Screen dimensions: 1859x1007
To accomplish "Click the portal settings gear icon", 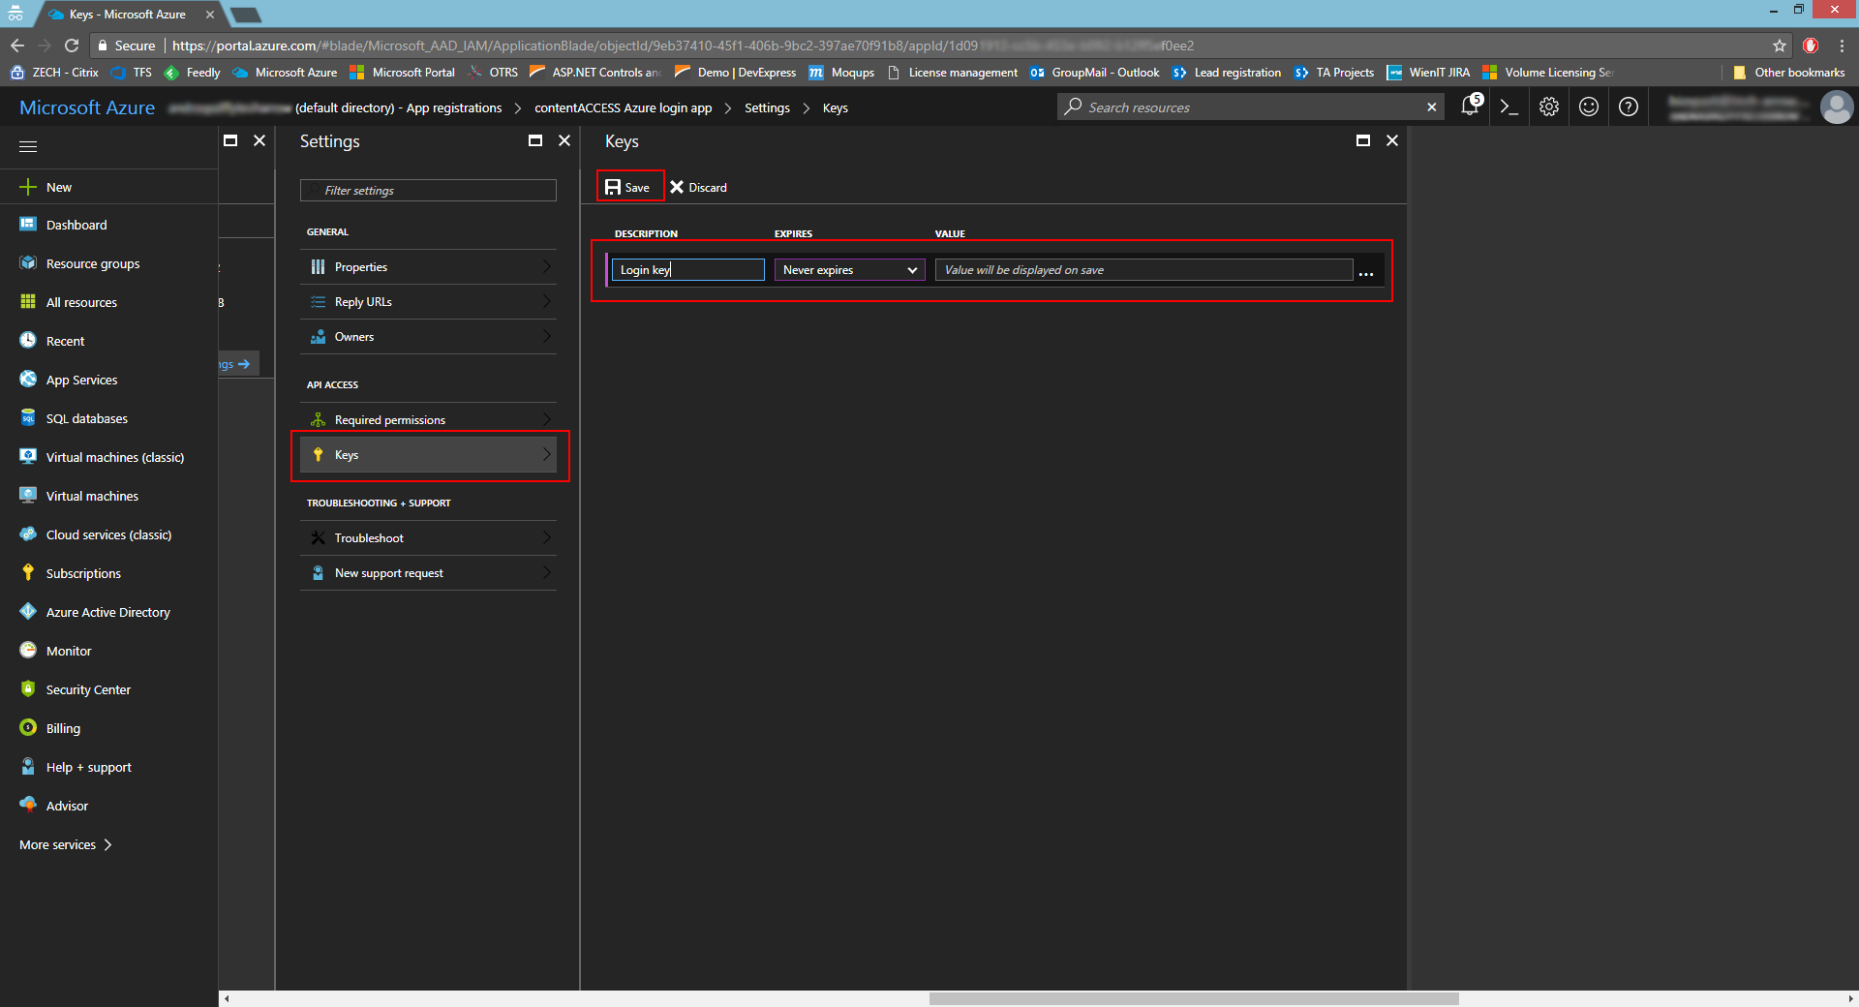I will [x=1549, y=107].
